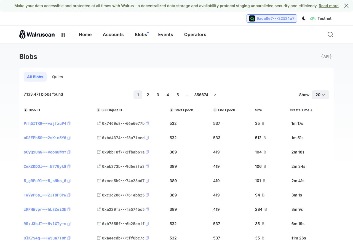Go to page 2 of blobs
Viewport: 353px width, 248px height.
tap(148, 95)
